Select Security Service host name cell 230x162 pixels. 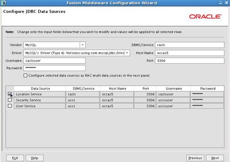click(117, 100)
